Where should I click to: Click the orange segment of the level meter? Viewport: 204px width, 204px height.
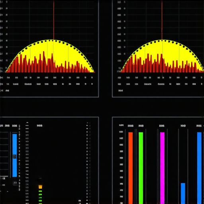(40, 187)
